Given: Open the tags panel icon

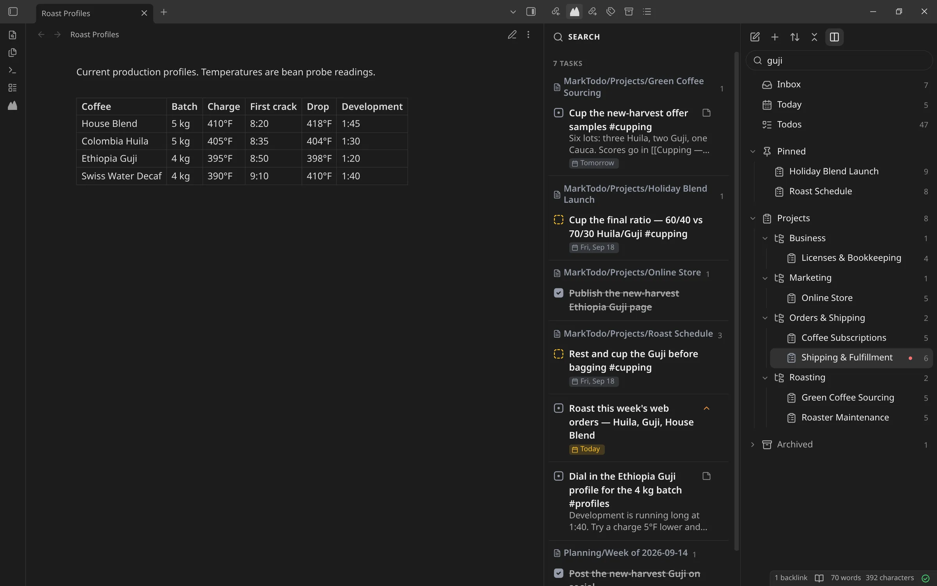Looking at the screenshot, I should pyautogui.click(x=611, y=12).
